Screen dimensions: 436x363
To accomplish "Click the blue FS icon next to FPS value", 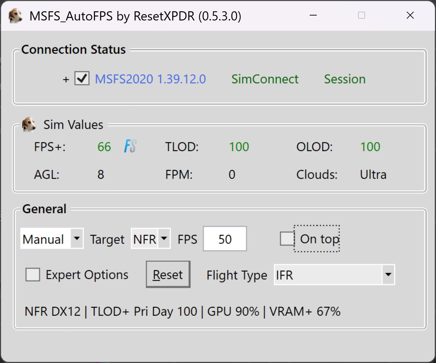I will click(130, 146).
